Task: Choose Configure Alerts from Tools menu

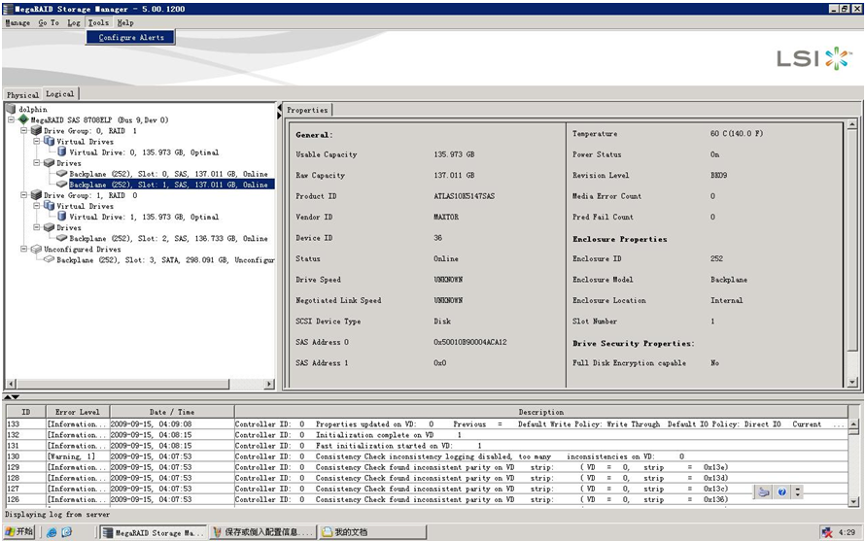Action: click(131, 37)
